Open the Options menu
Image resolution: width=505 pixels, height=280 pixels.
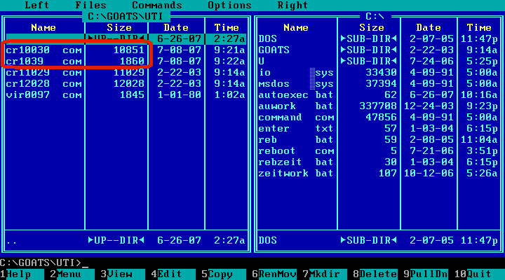[229, 5]
